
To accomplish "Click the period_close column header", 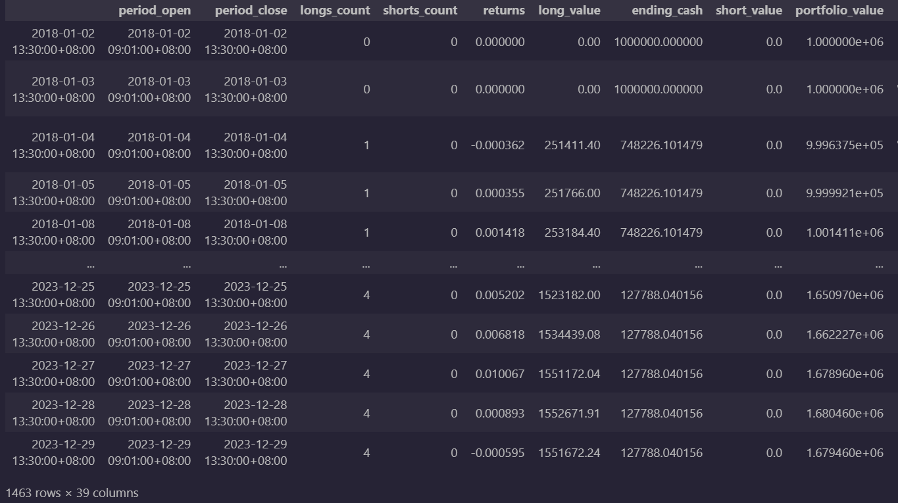I will click(x=251, y=11).
